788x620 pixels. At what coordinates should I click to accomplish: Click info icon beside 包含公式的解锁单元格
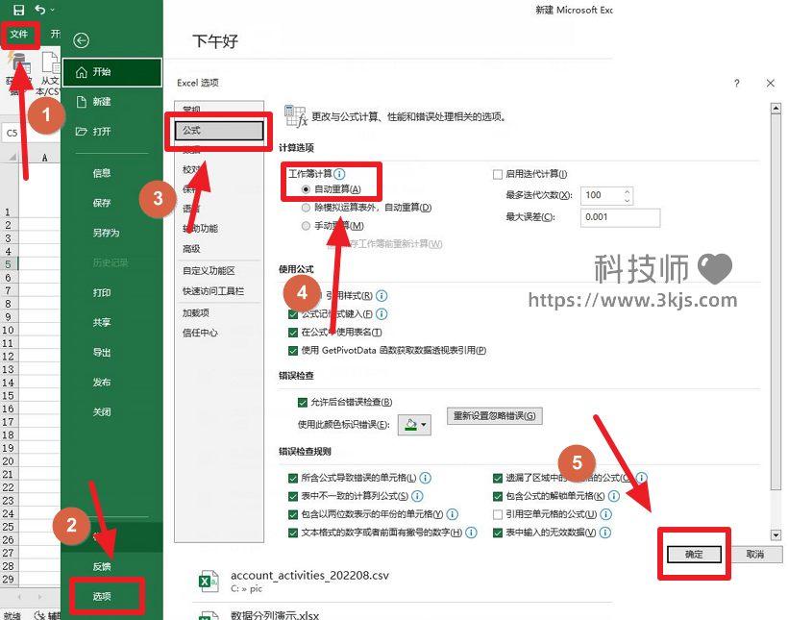(614, 496)
